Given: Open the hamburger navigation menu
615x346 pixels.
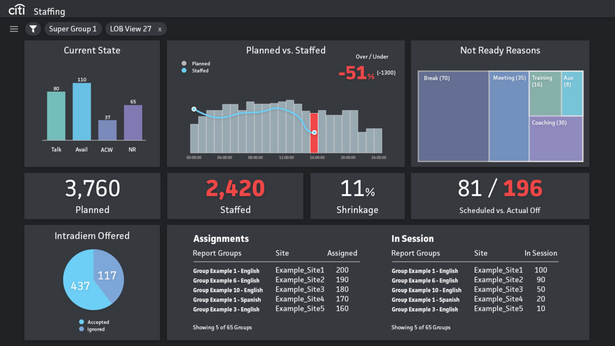Looking at the screenshot, I should tap(13, 29).
